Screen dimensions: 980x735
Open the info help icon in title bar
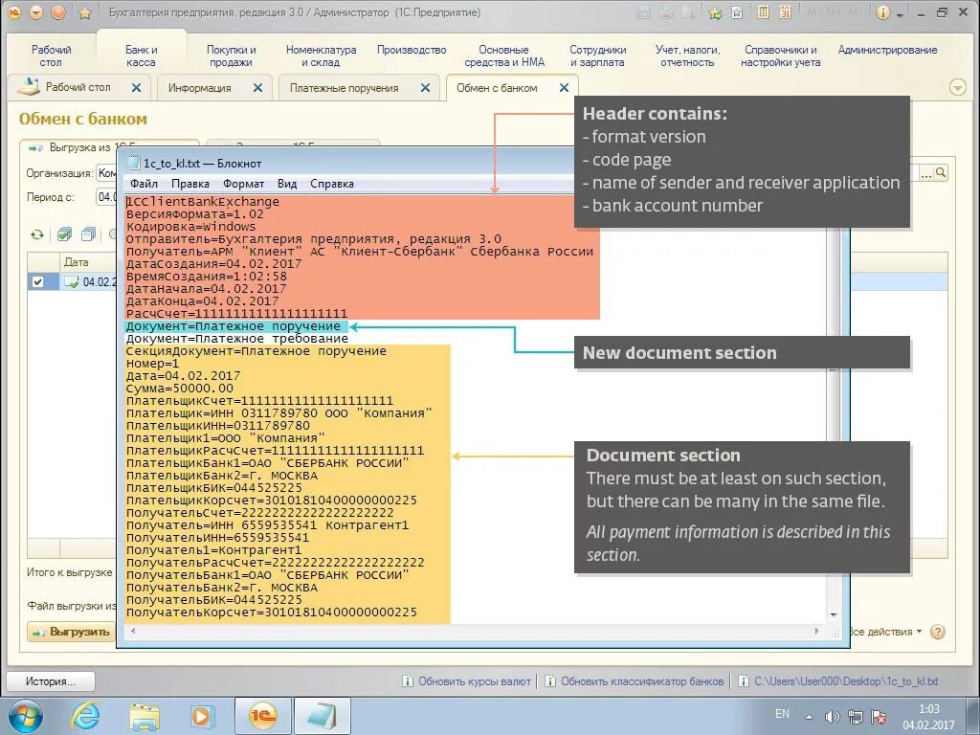(x=882, y=12)
